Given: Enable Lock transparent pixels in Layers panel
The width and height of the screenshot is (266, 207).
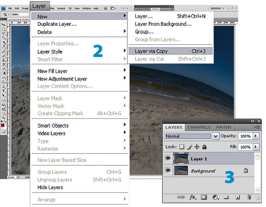Looking at the screenshot, I should coord(182,147).
